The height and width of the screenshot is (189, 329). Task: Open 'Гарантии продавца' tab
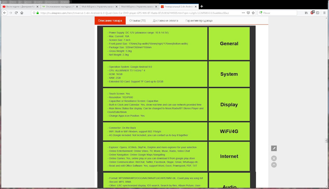pyautogui.click(x=199, y=20)
